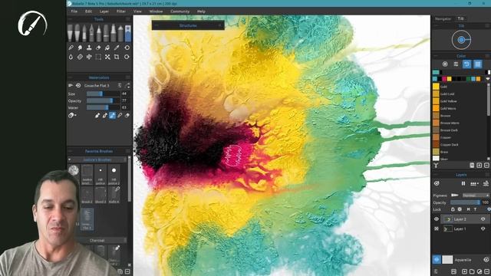The height and width of the screenshot is (276, 491).
Task: Switch to the Tilt tab
Action: coord(460,18)
